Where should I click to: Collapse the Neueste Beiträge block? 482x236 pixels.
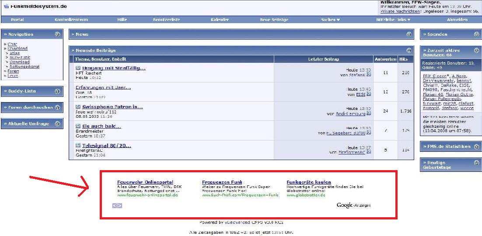tap(409, 51)
